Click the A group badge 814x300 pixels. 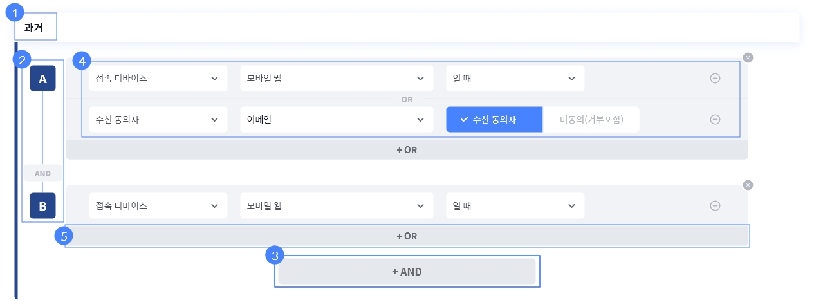(x=42, y=79)
